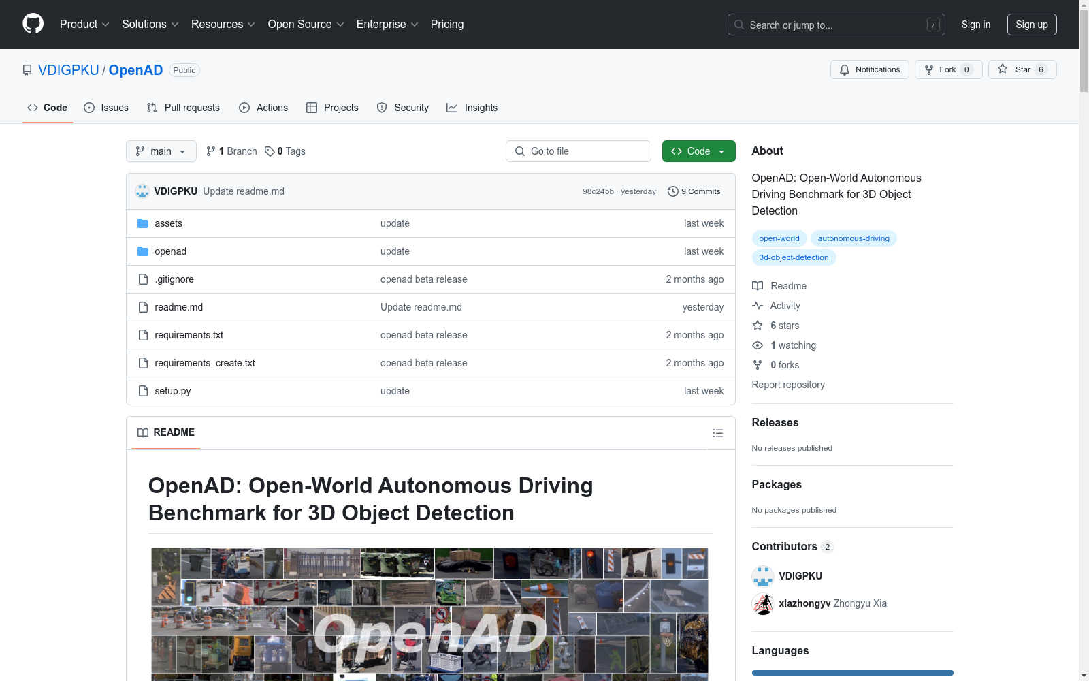Viewport: 1089px width, 681px height.
Task: Open README outline list icon
Action: coord(717,433)
